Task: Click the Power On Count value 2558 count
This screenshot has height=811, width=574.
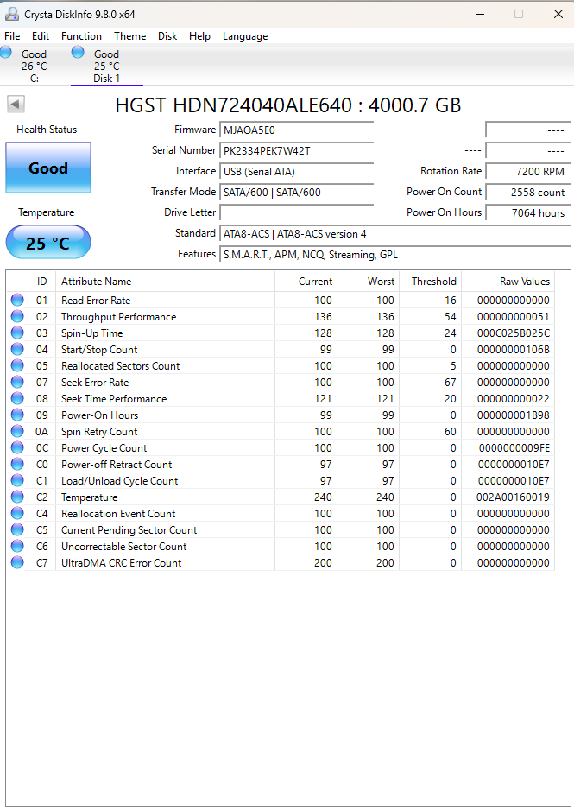Action: 528,193
